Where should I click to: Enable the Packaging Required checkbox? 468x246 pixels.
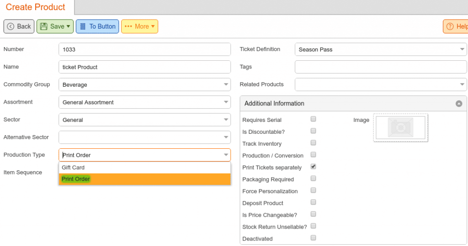pyautogui.click(x=313, y=178)
